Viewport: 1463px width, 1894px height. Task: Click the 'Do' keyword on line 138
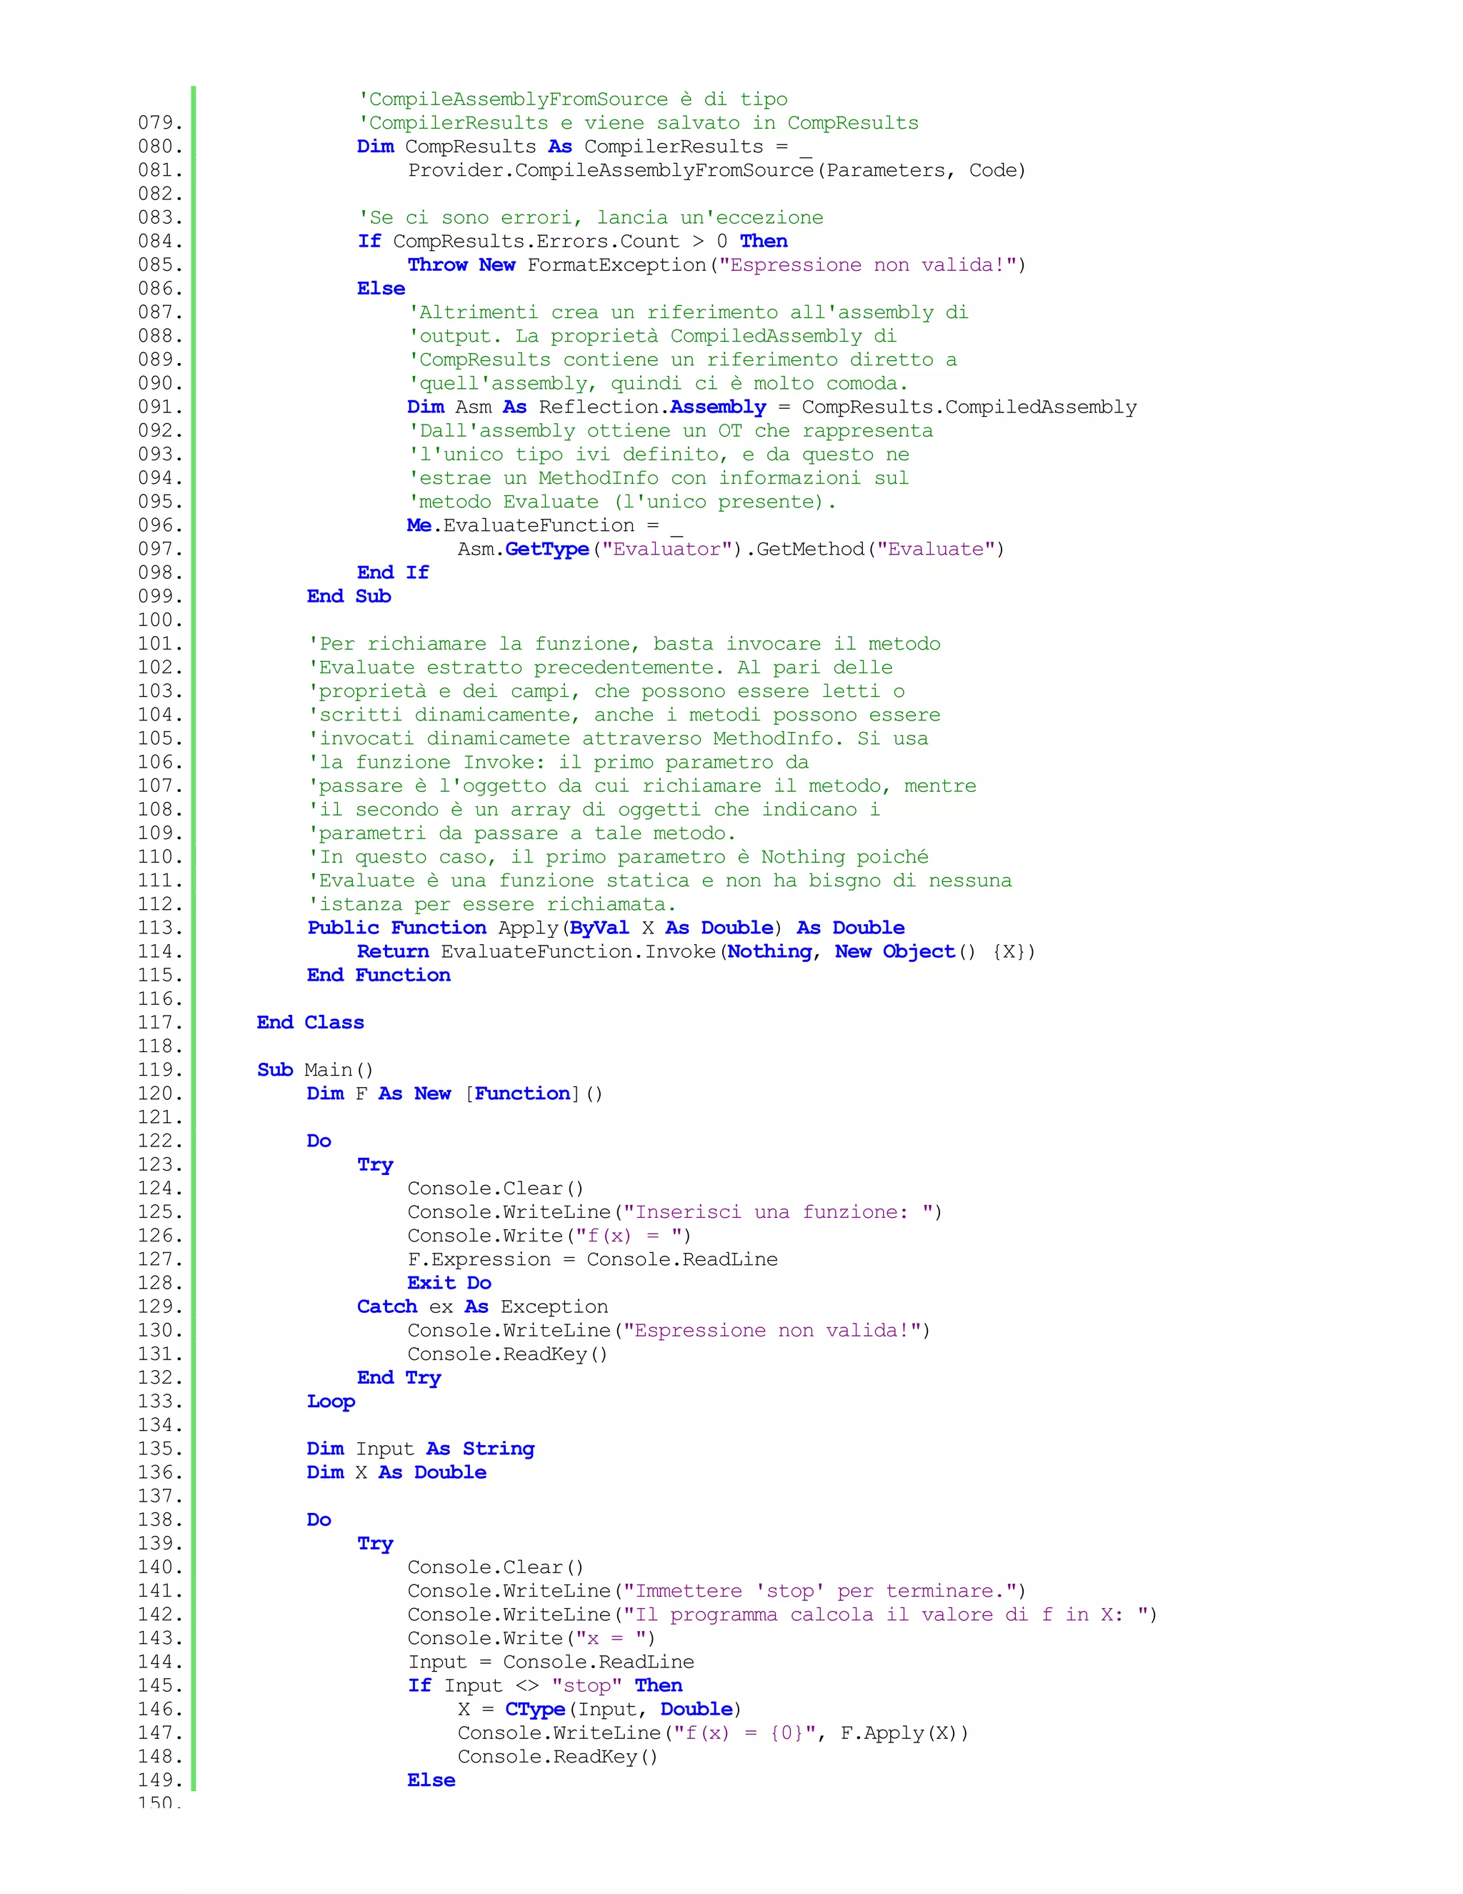(319, 1520)
